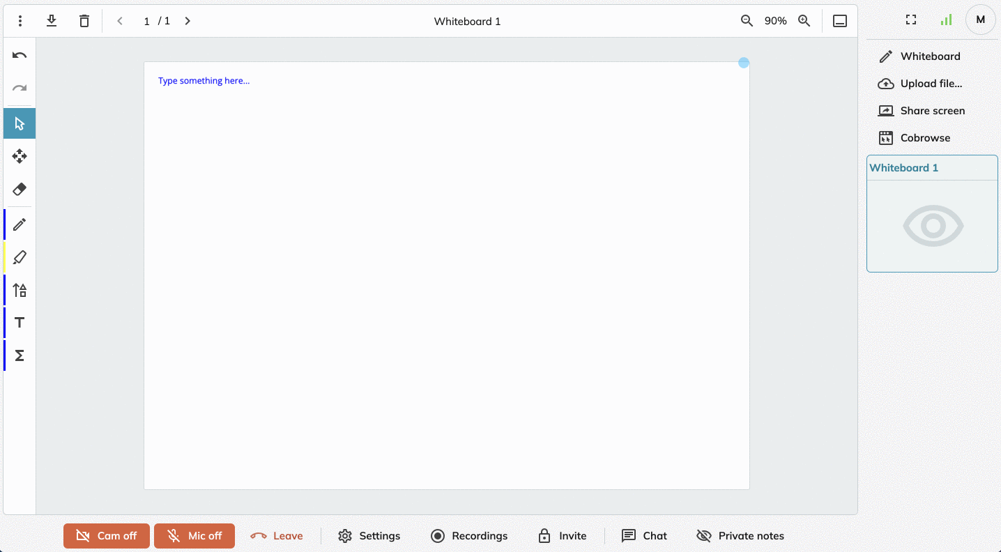The height and width of the screenshot is (552, 1001).
Task: Toggle the bottom panel layout icon
Action: [840, 21]
